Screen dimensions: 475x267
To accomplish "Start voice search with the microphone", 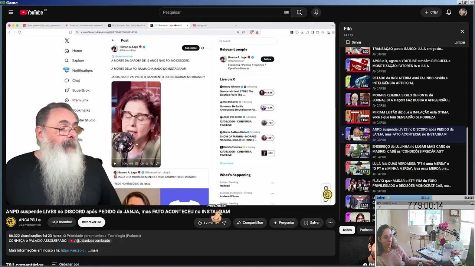I will [x=316, y=12].
